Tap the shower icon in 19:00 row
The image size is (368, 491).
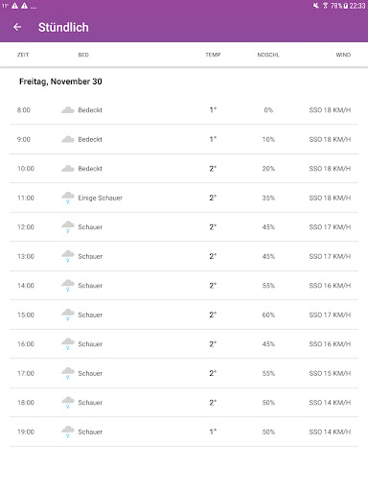coord(68,432)
